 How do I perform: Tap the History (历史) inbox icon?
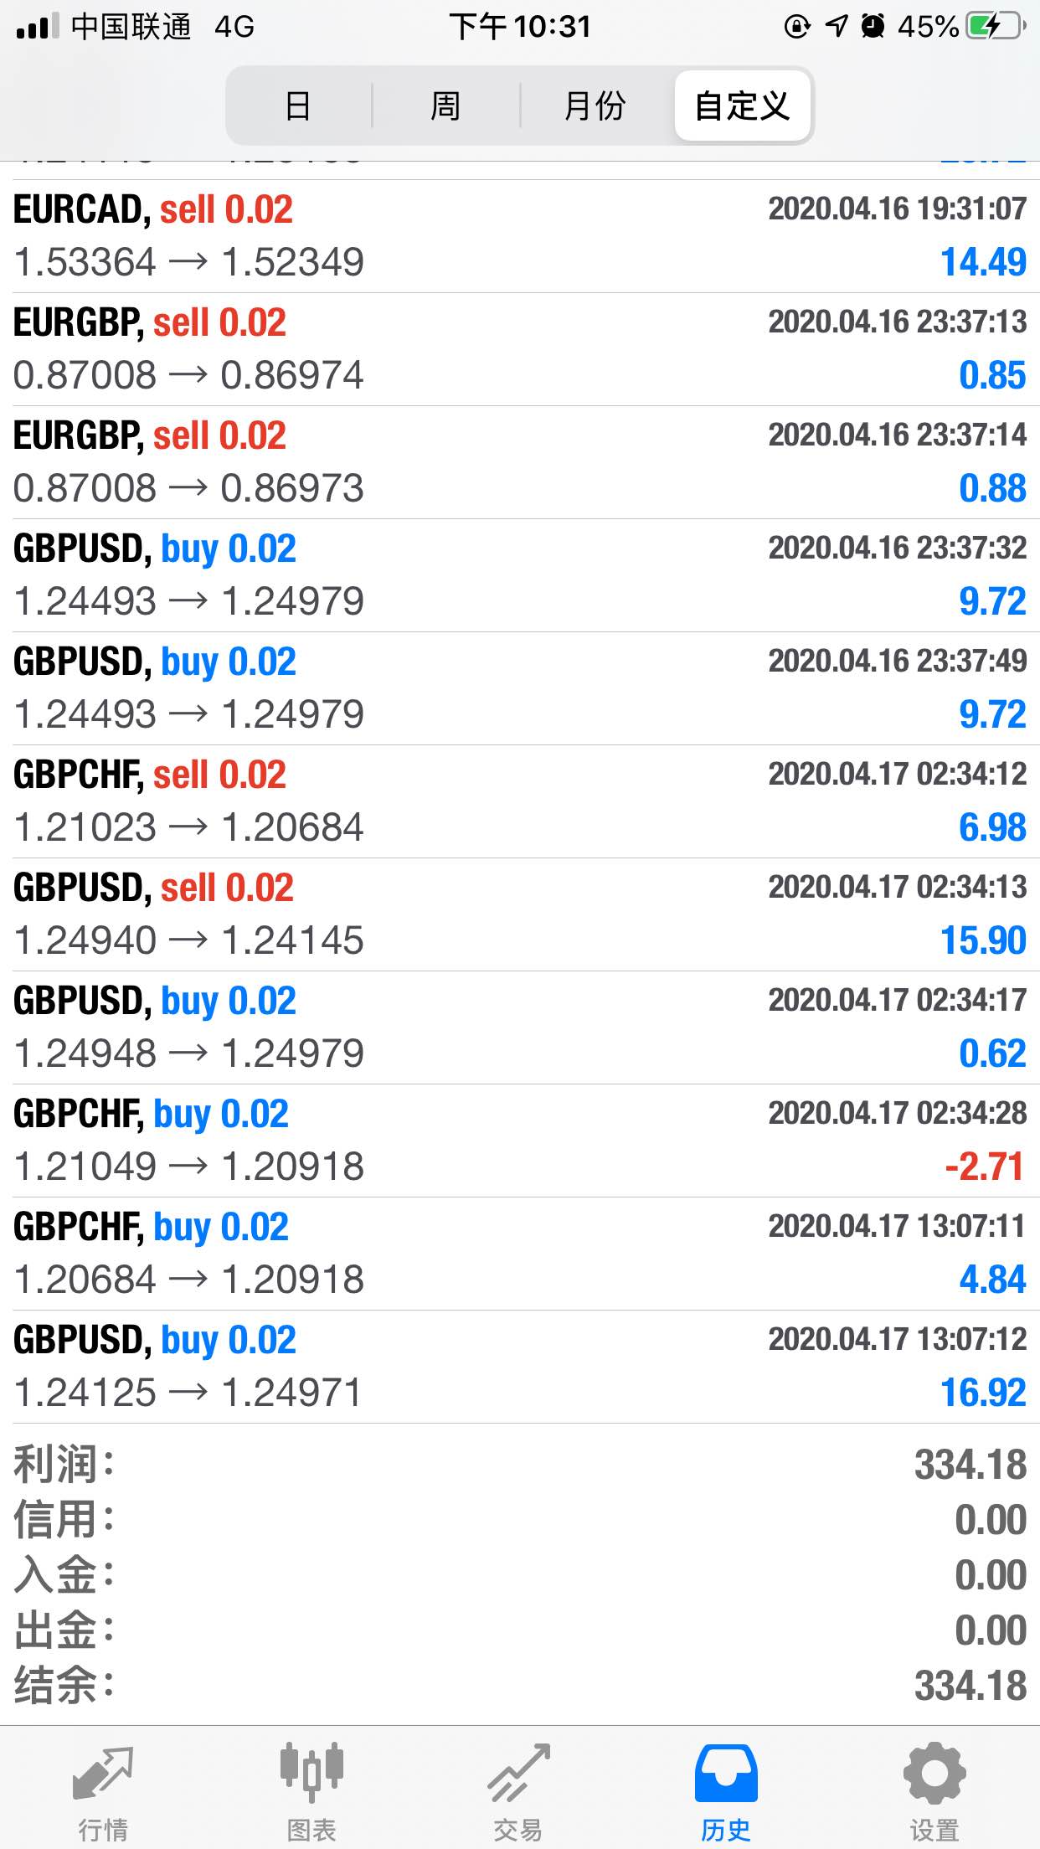click(726, 1774)
